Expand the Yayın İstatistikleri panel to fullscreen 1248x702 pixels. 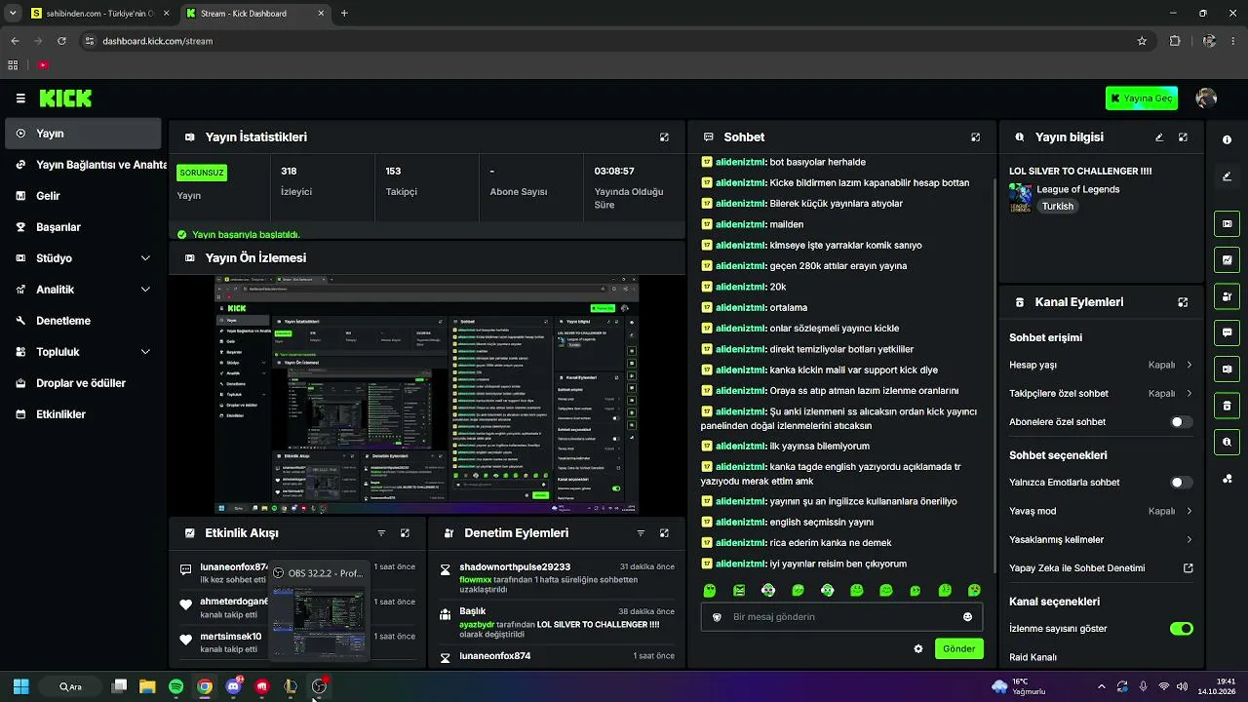click(x=664, y=137)
